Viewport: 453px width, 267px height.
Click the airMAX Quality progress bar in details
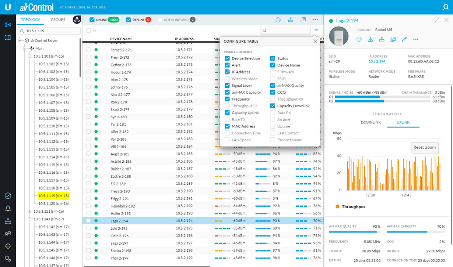(355, 232)
